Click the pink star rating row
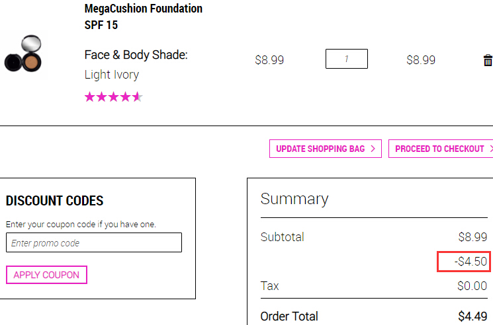Viewport: 493px width, 325px height. (114, 97)
